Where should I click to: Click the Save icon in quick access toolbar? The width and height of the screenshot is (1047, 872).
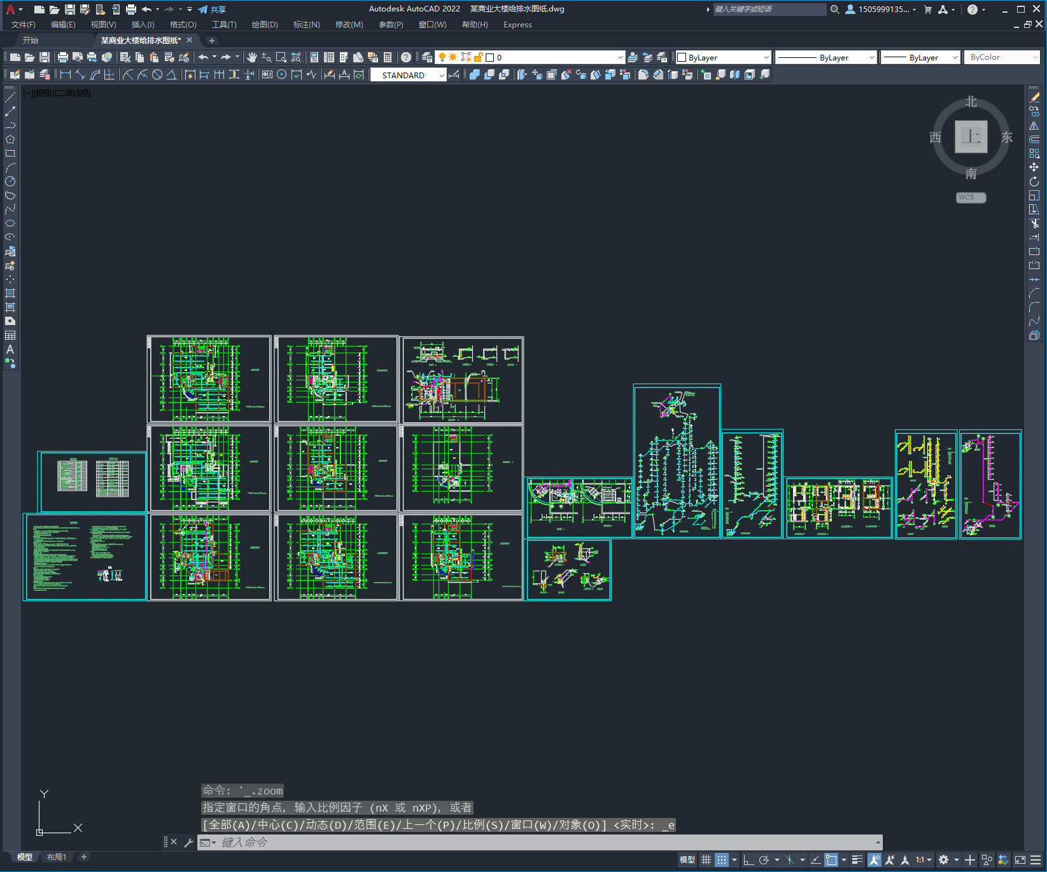tap(70, 10)
